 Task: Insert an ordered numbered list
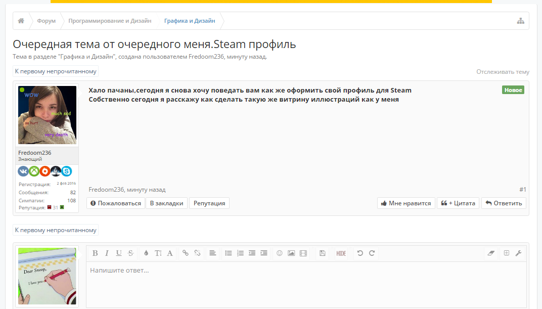[x=240, y=253]
